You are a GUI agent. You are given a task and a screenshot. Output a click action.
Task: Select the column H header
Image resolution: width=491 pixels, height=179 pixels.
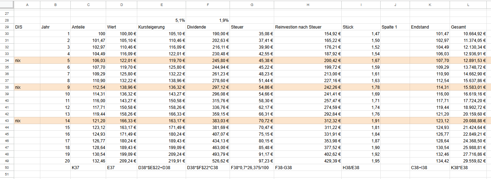(308, 5)
